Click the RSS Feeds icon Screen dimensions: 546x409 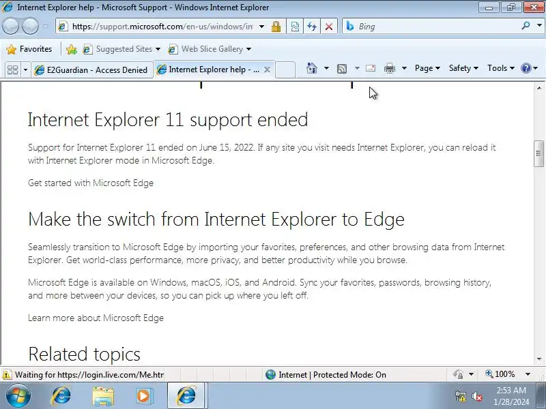[342, 69]
